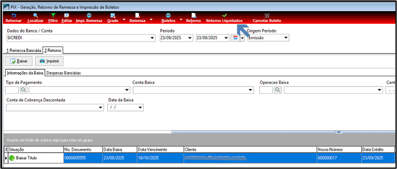This screenshot has width=397, height=169.
Task: Sort by Nosso Número column header
Action: (x=339, y=150)
